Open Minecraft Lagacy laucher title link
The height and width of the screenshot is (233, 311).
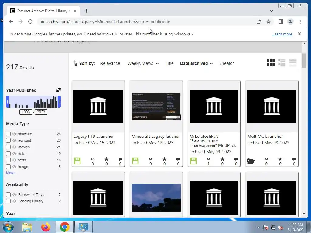(155, 136)
